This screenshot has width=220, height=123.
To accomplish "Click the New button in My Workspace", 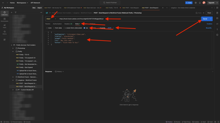I will pos(34,8).
